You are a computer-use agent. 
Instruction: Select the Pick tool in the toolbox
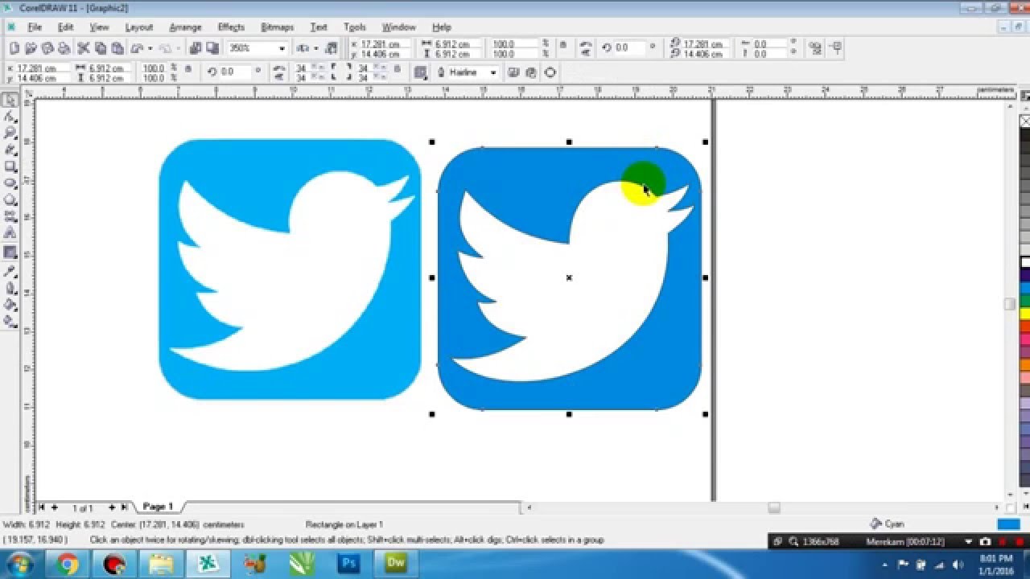(10, 100)
